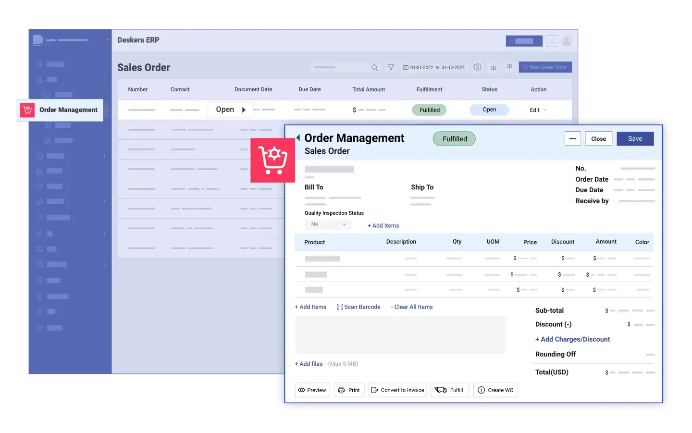692x433 pixels.
Task: Click the search magnifier icon
Action: click(374, 68)
